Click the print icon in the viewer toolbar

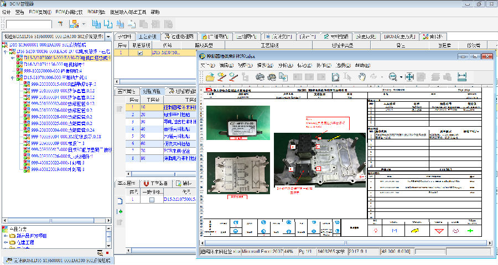(260, 77)
